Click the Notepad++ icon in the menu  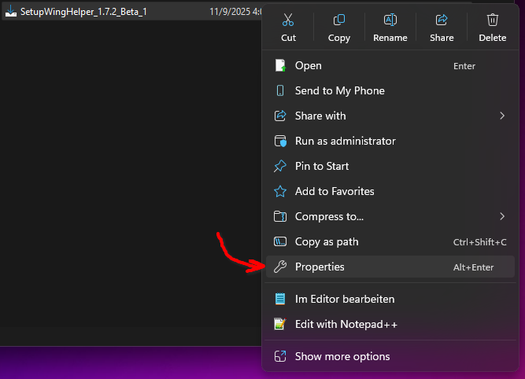[x=279, y=323]
